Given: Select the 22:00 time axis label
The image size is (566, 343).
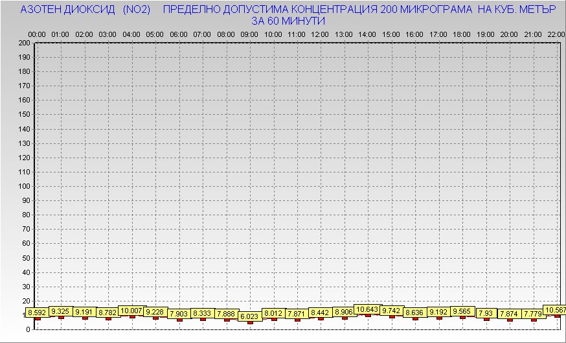Looking at the screenshot, I should (x=556, y=34).
